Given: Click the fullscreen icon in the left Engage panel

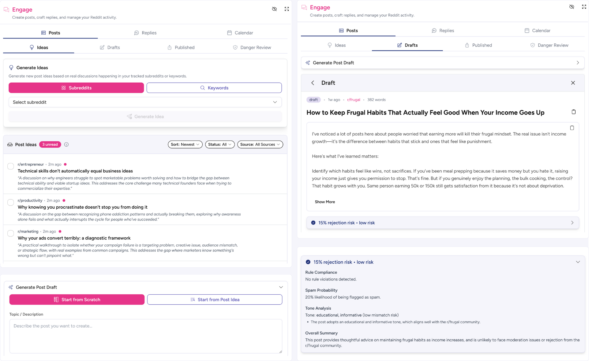Looking at the screenshot, I should coord(287,9).
